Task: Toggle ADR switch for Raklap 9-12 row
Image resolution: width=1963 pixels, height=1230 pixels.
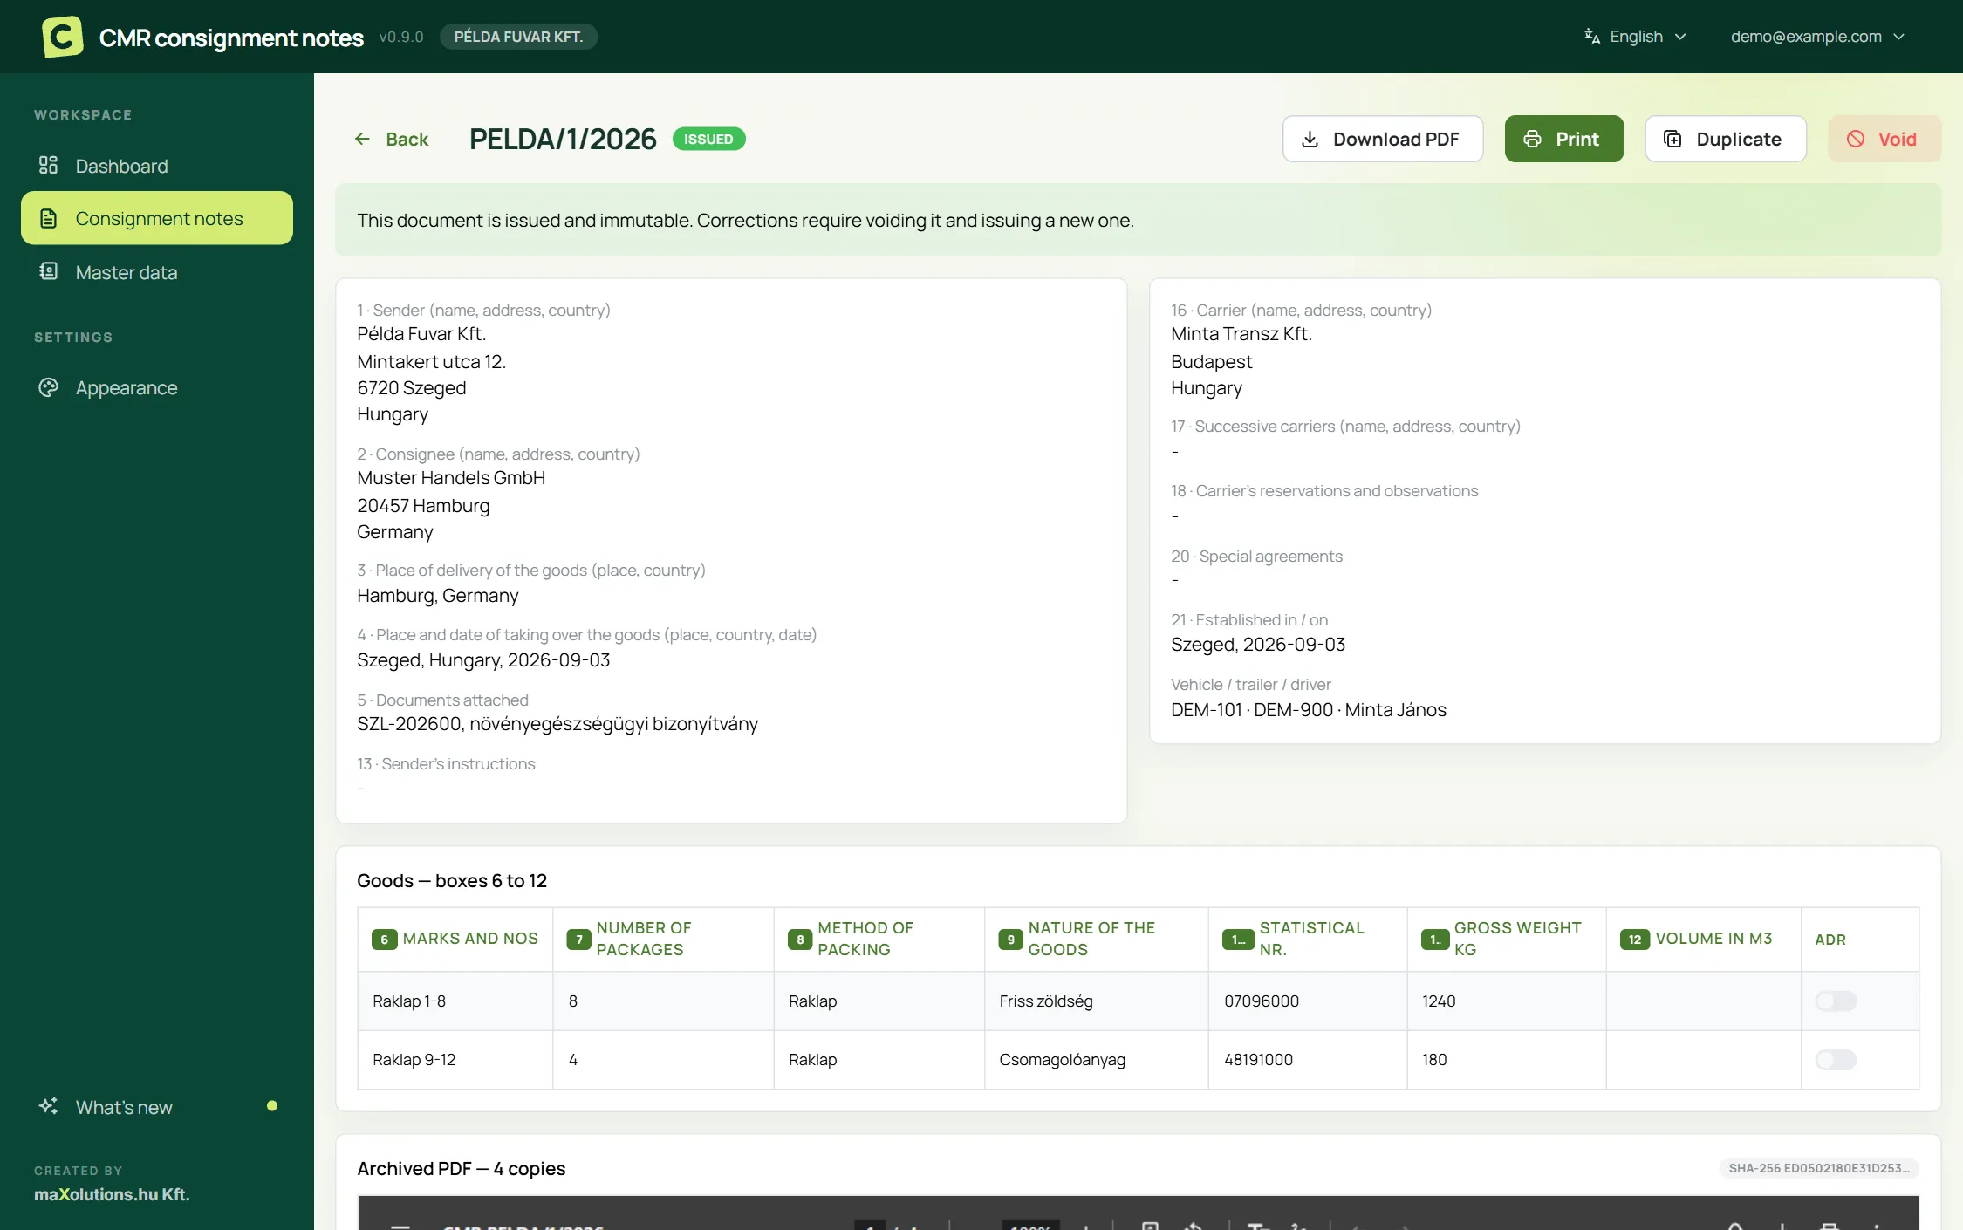Action: 1836,1059
